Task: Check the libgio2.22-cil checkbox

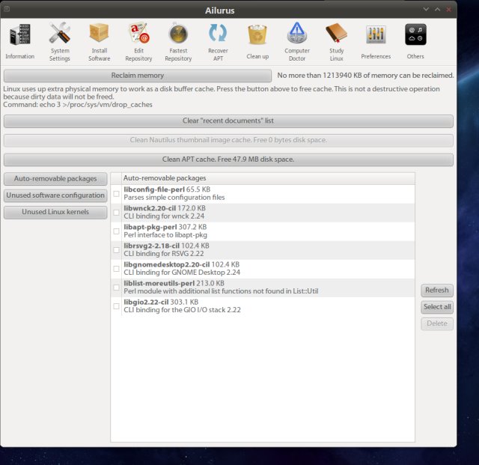Action: pyautogui.click(x=117, y=306)
